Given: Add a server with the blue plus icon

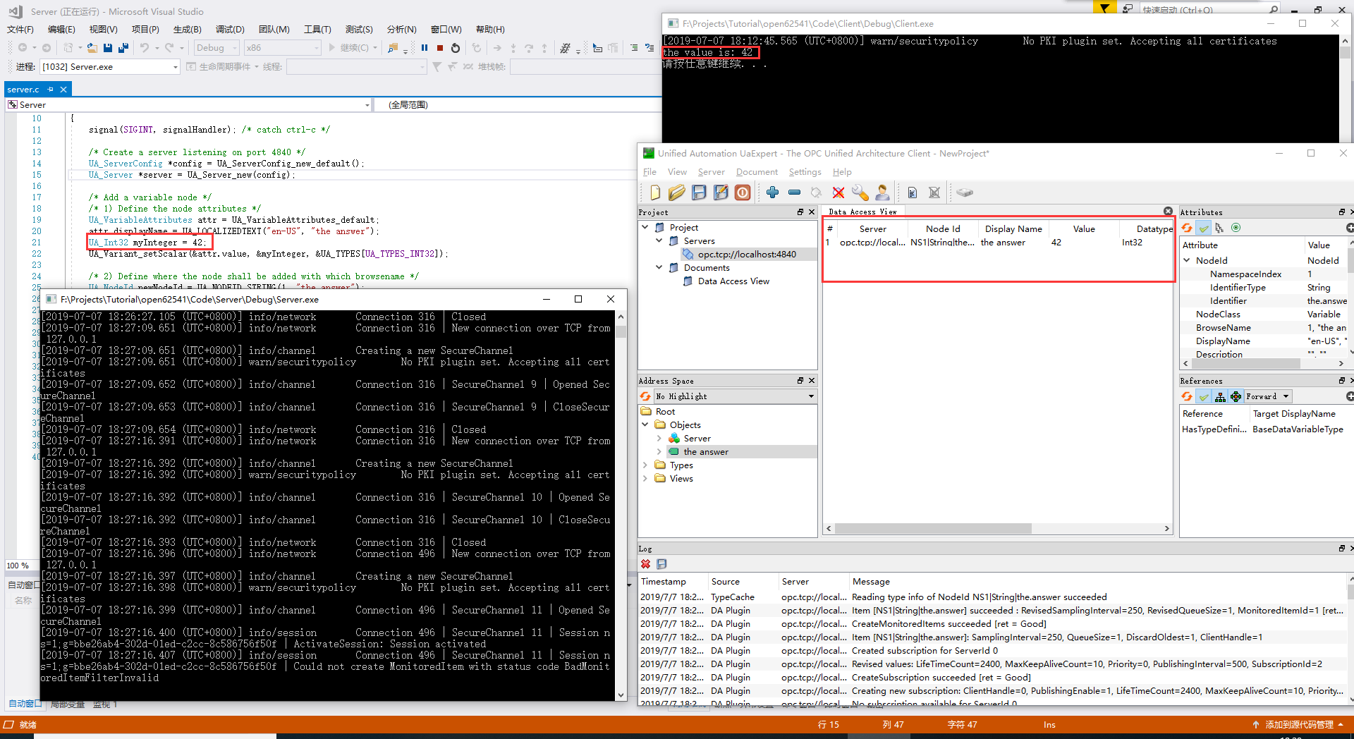Looking at the screenshot, I should coord(773,193).
